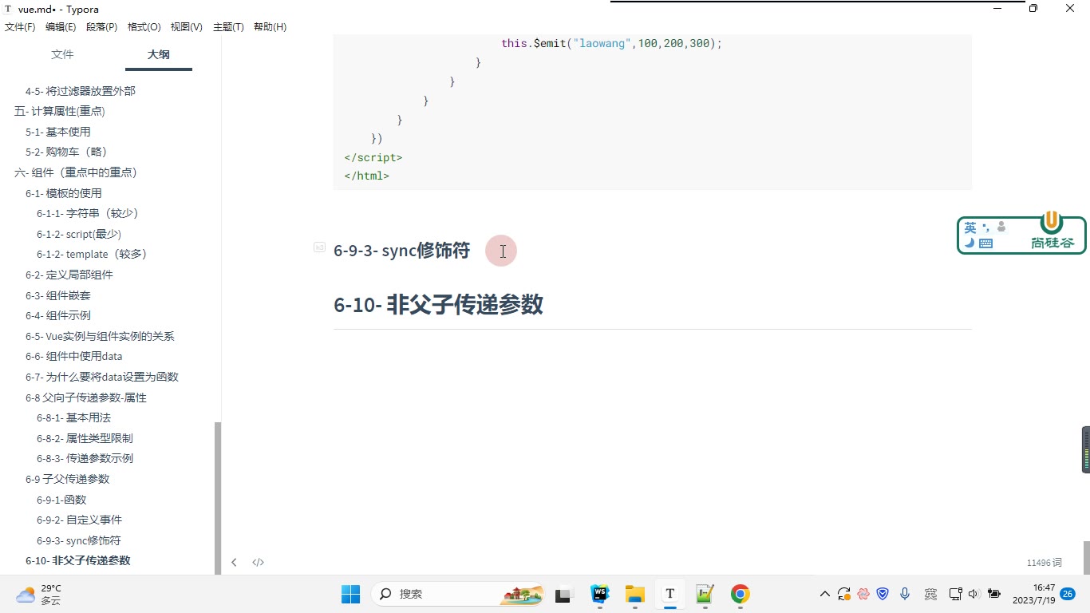The image size is (1090, 613).
Task: Jump to outline item 4-5- 将过滤器放置外部
Action: pos(81,91)
